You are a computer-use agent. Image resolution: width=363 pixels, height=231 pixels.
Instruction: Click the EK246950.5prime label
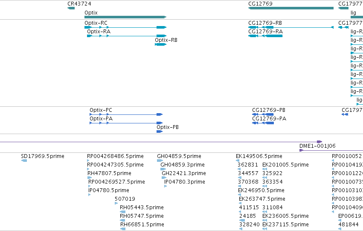(261, 190)
